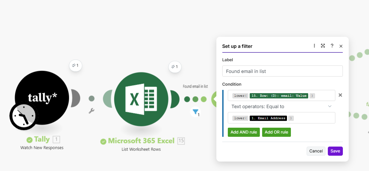The image size is (369, 171).
Task: Click the connector dot between Tally and Excel
Action: (92, 98)
